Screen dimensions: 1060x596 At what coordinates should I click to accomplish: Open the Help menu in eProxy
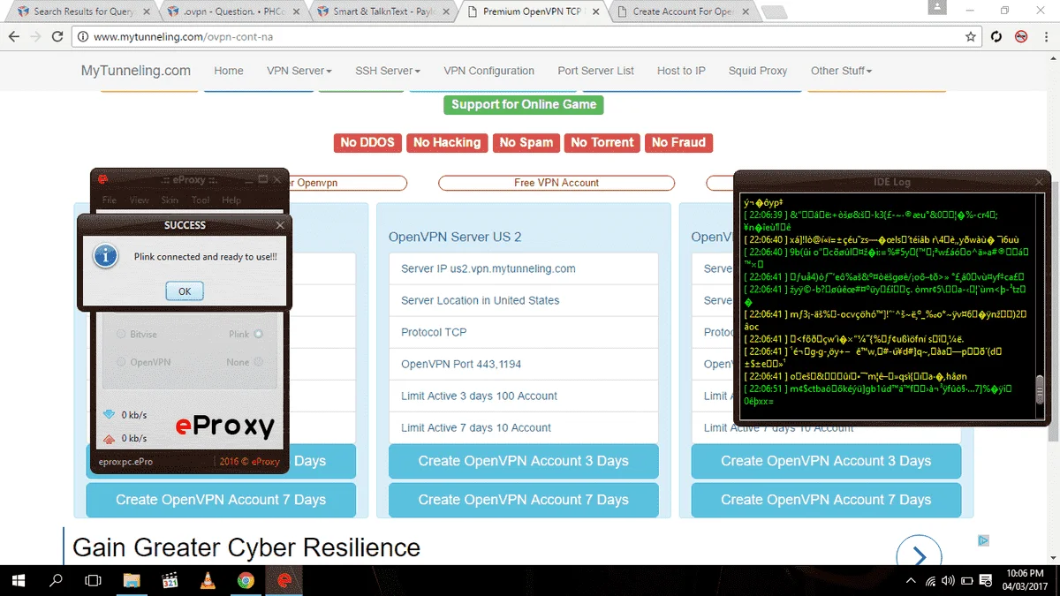point(231,200)
